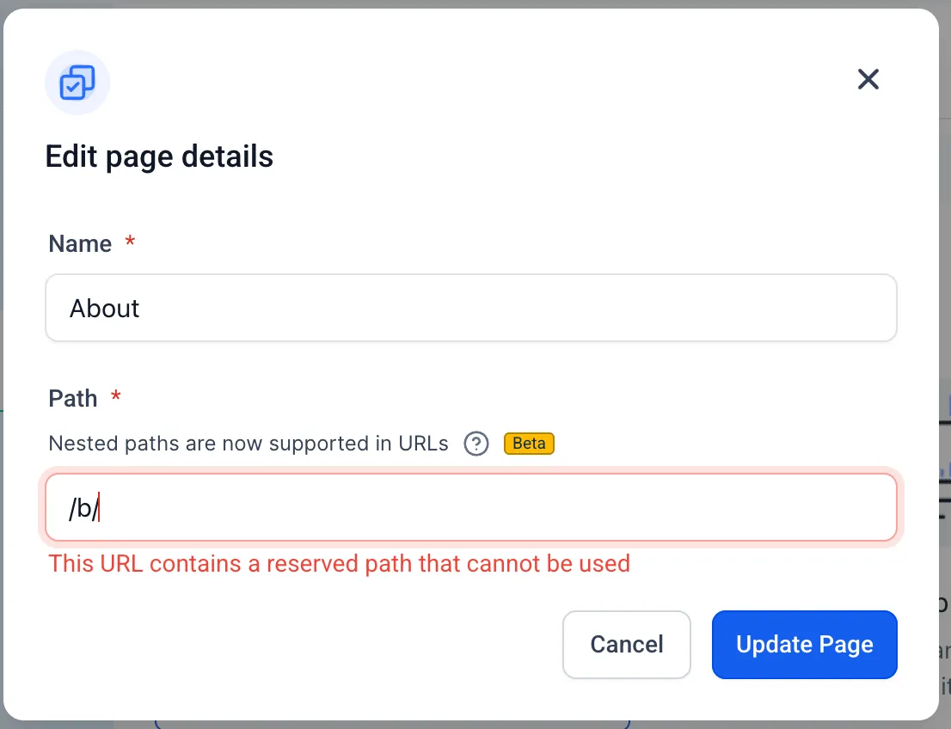Place cursor on the word About
Viewport: 951px width, 729px height.
104,308
